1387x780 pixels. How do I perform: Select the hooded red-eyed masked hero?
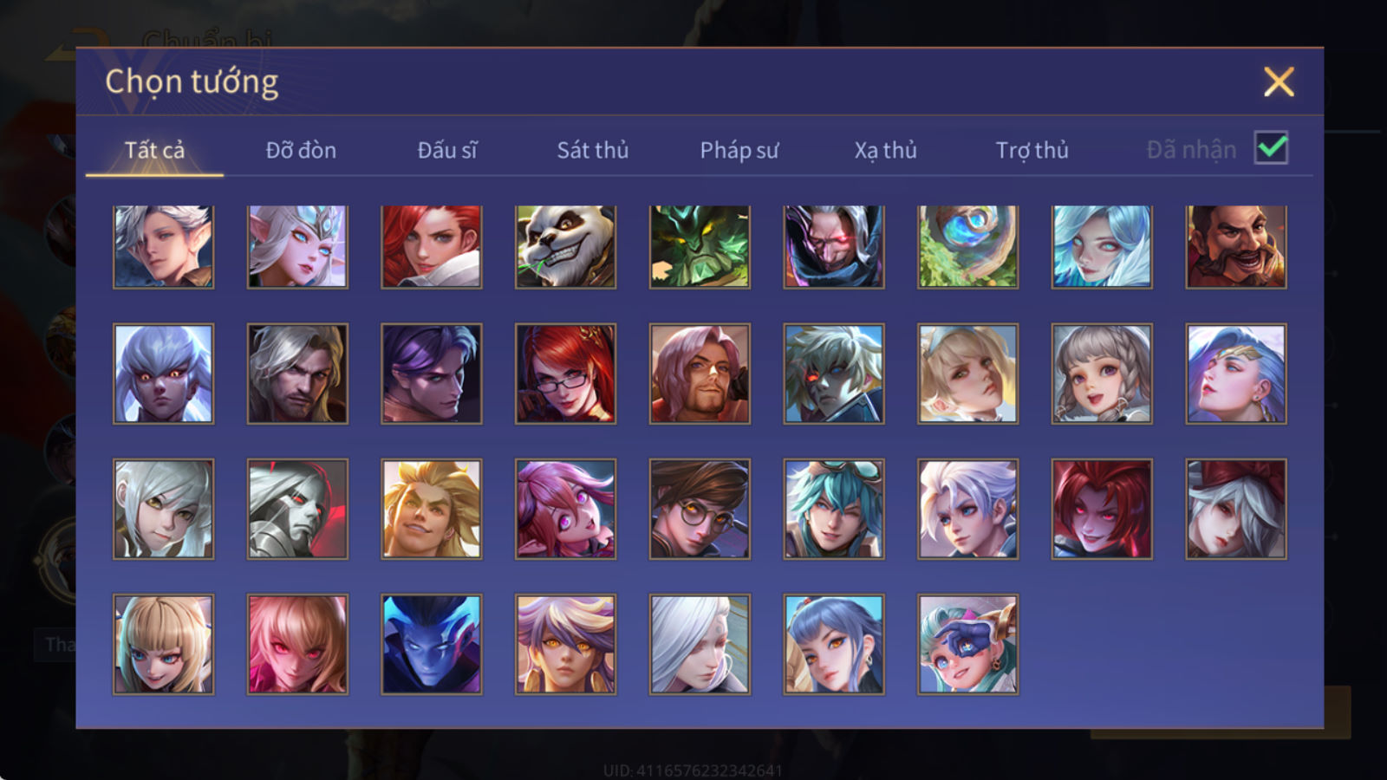833,247
